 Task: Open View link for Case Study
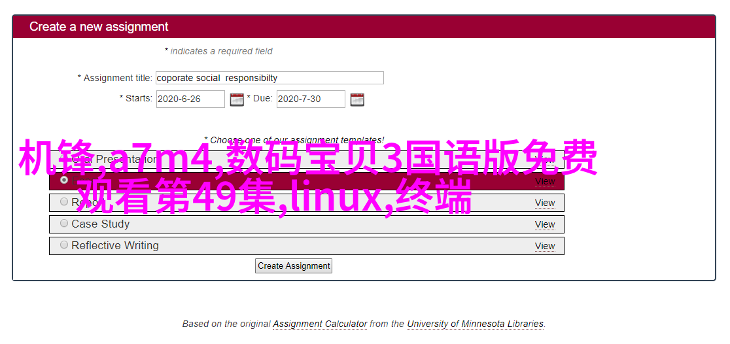[x=544, y=224]
